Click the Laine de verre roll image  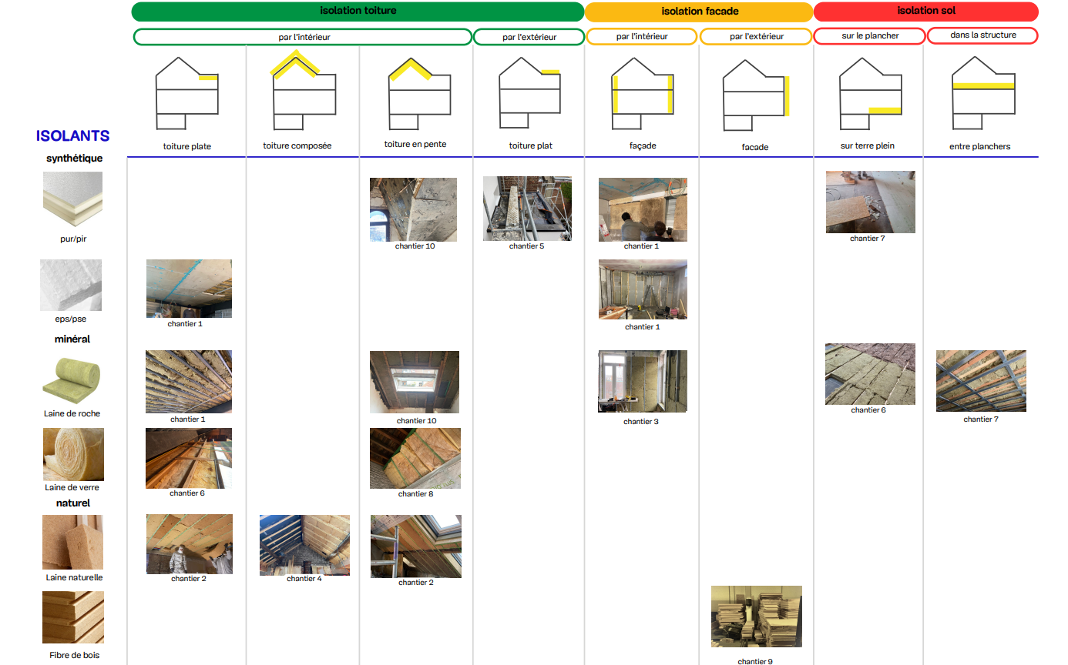[x=73, y=455]
